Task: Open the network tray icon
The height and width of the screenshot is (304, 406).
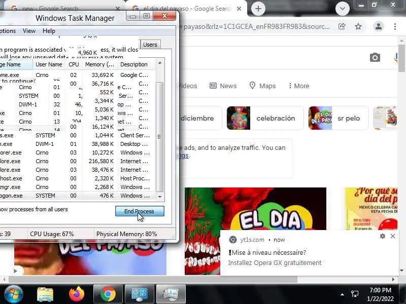Action: (354, 294)
